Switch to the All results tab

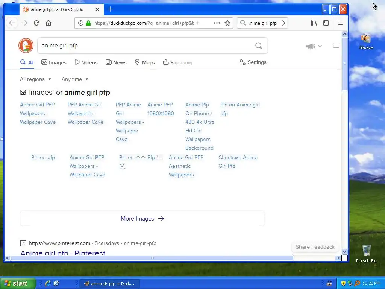[27, 62]
